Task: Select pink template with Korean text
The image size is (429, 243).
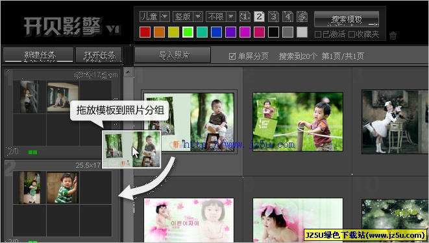Action: pyautogui.click(x=189, y=220)
